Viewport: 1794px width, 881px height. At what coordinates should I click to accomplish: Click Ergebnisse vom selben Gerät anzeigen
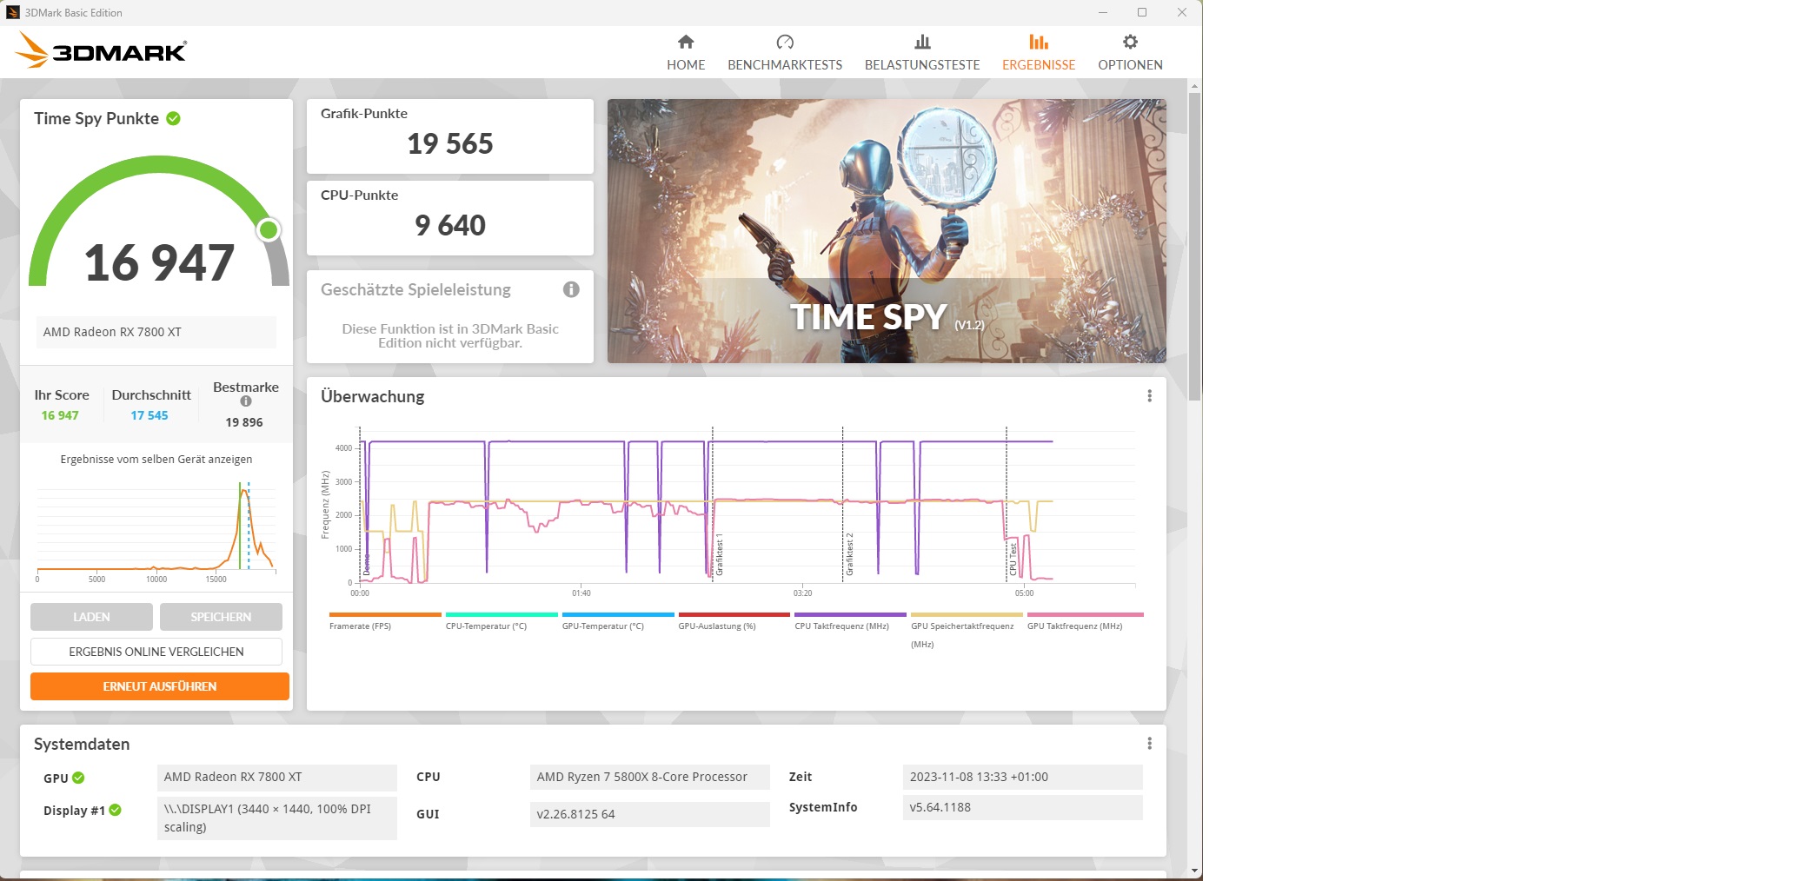[x=156, y=459]
